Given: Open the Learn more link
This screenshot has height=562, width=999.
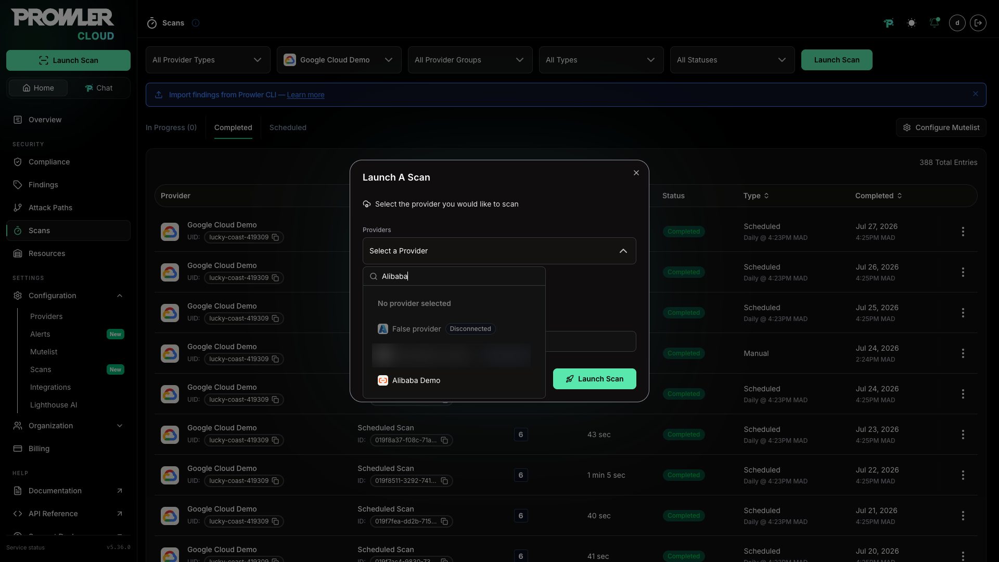Looking at the screenshot, I should coord(305,95).
